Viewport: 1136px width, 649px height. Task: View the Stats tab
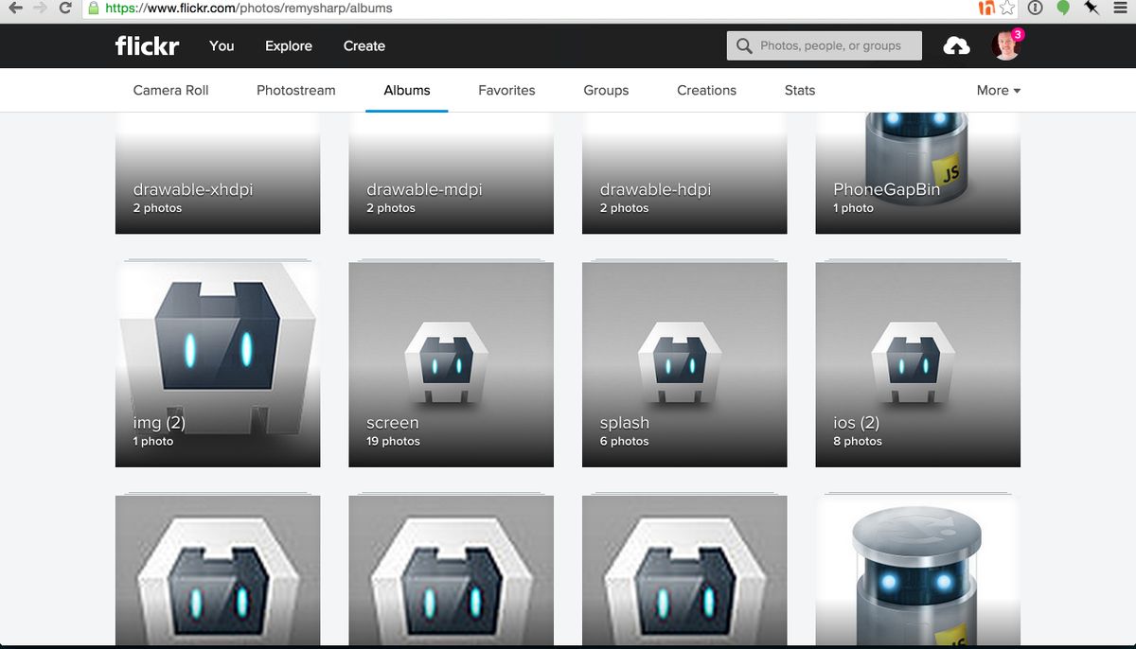800,90
